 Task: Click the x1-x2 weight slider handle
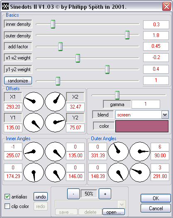click(x=78, y=58)
